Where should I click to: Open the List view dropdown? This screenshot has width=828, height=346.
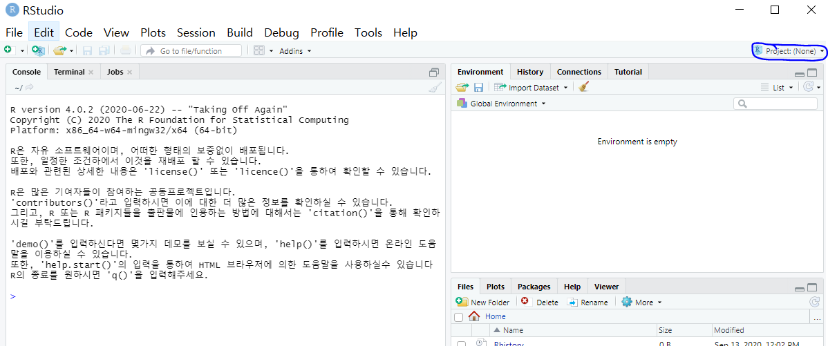(777, 88)
